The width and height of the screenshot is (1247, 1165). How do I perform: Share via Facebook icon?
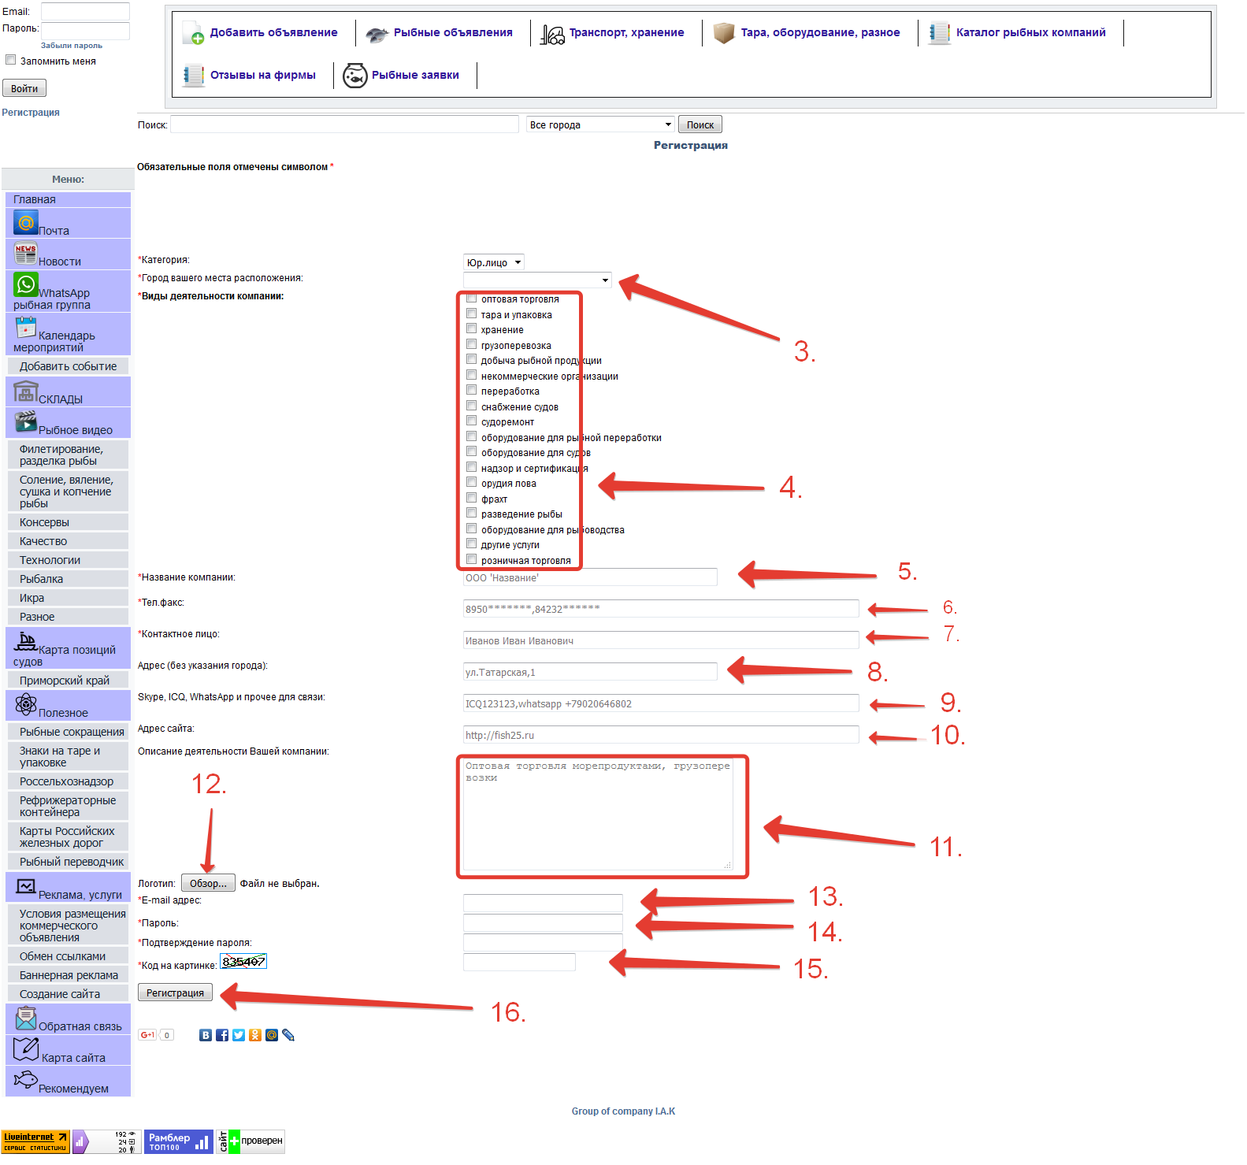pyautogui.click(x=222, y=1035)
